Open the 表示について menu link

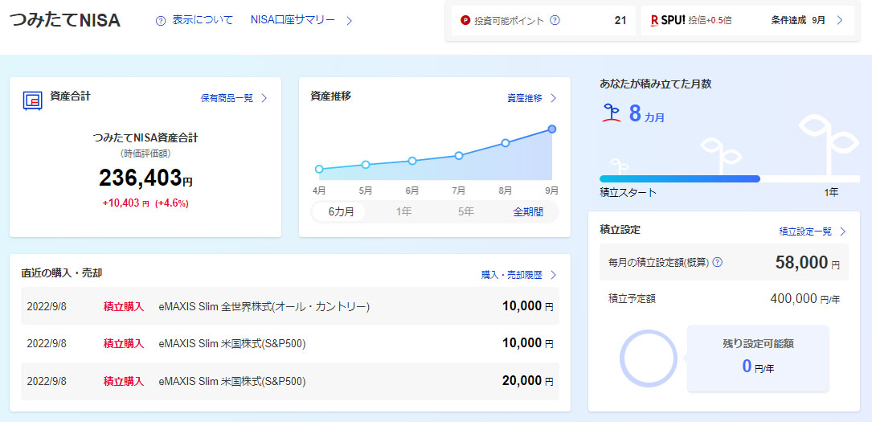click(x=203, y=20)
